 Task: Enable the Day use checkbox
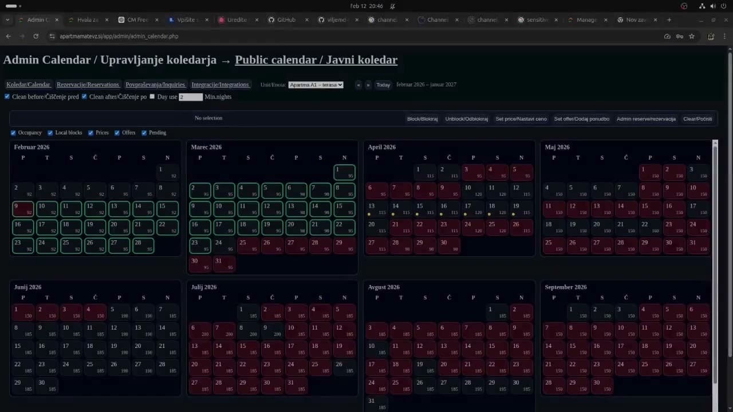pos(152,96)
